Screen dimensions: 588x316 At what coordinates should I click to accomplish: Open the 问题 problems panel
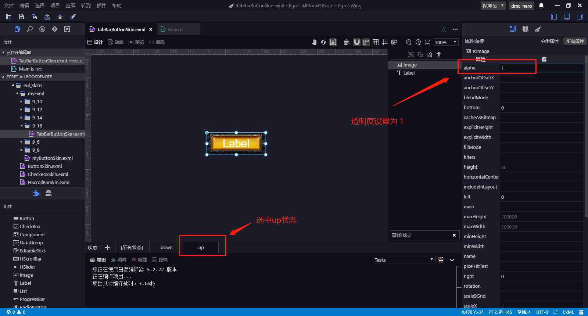[x=140, y=260]
